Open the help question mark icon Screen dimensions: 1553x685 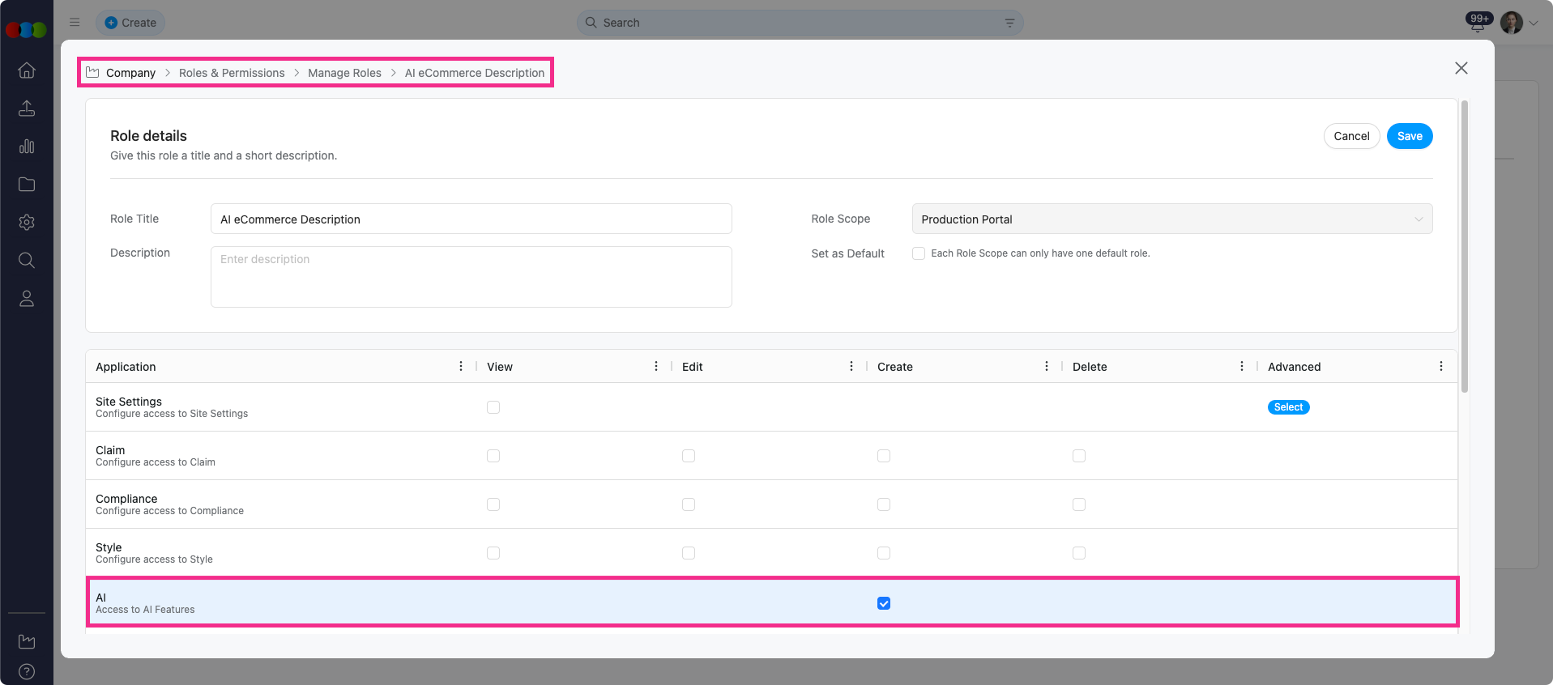[x=27, y=671]
